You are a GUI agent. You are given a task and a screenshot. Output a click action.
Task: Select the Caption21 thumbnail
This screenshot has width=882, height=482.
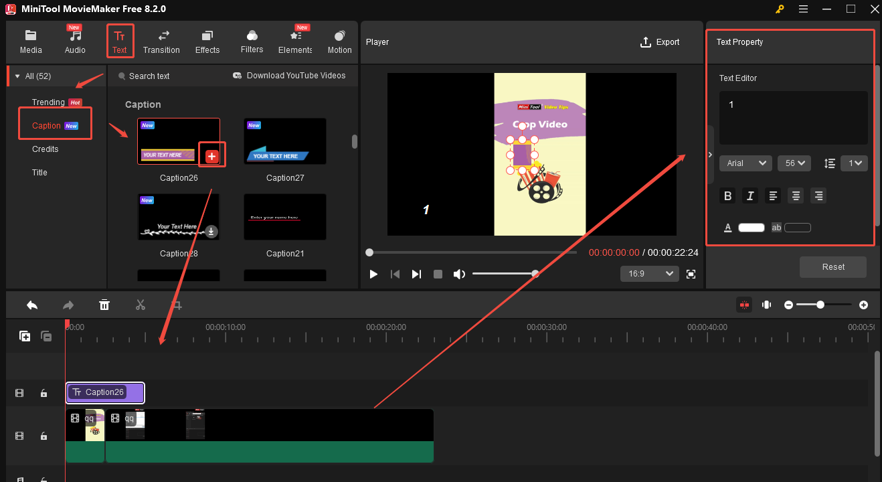[x=285, y=217]
